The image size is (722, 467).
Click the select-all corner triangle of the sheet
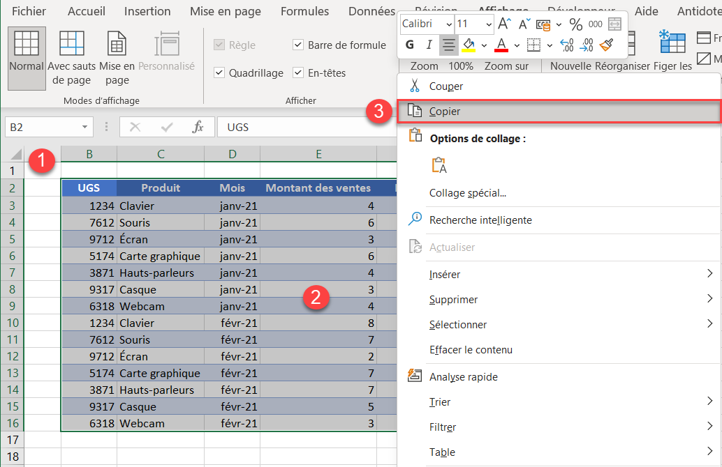tap(16, 154)
